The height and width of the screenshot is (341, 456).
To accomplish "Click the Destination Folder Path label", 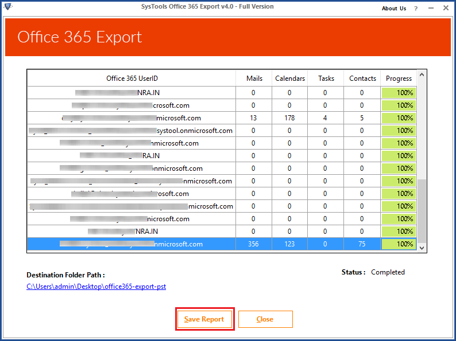I will [65, 275].
